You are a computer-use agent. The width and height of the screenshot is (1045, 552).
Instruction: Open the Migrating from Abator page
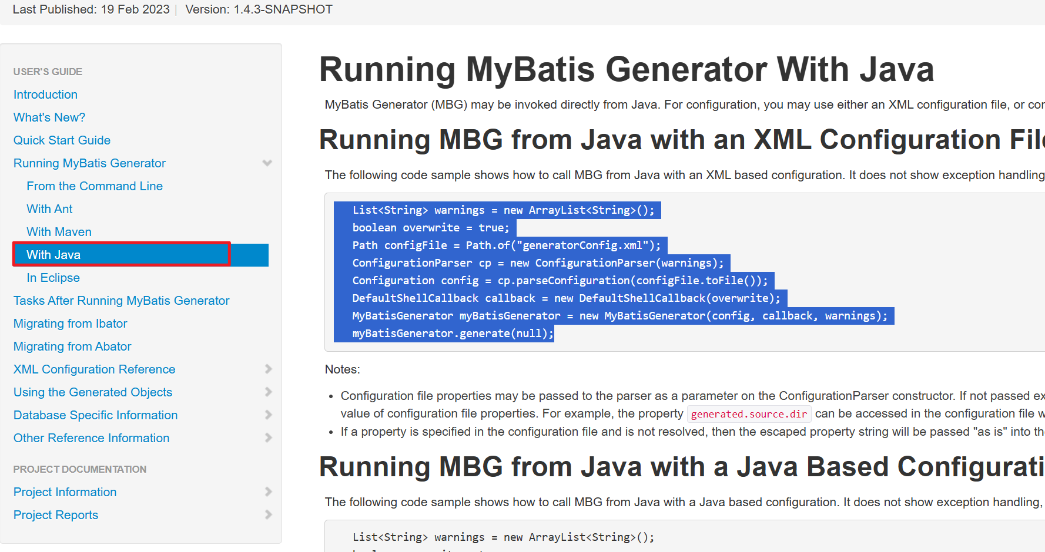72,346
